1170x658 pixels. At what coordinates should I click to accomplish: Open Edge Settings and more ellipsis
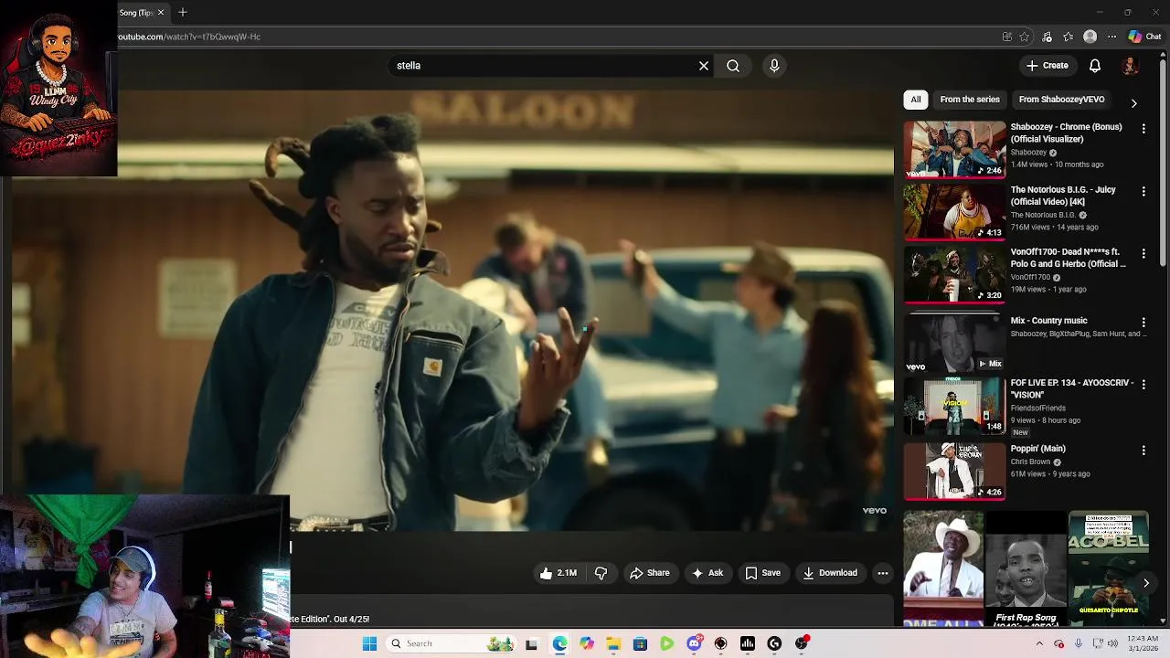point(1111,37)
